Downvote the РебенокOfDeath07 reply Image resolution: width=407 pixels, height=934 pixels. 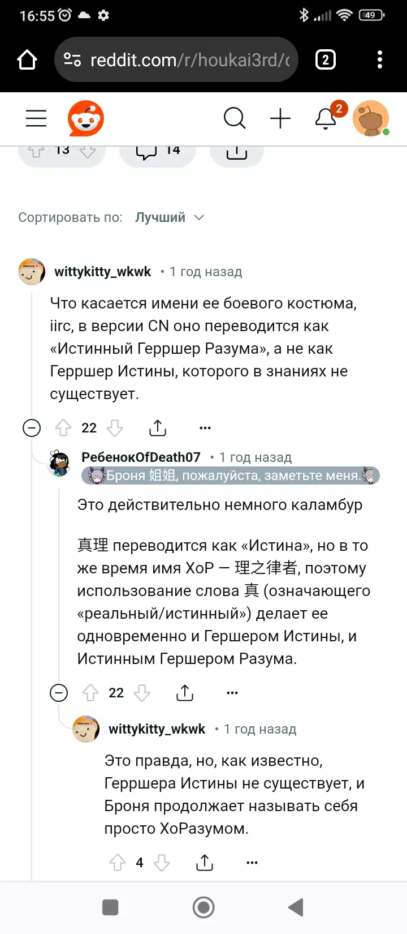click(x=142, y=693)
